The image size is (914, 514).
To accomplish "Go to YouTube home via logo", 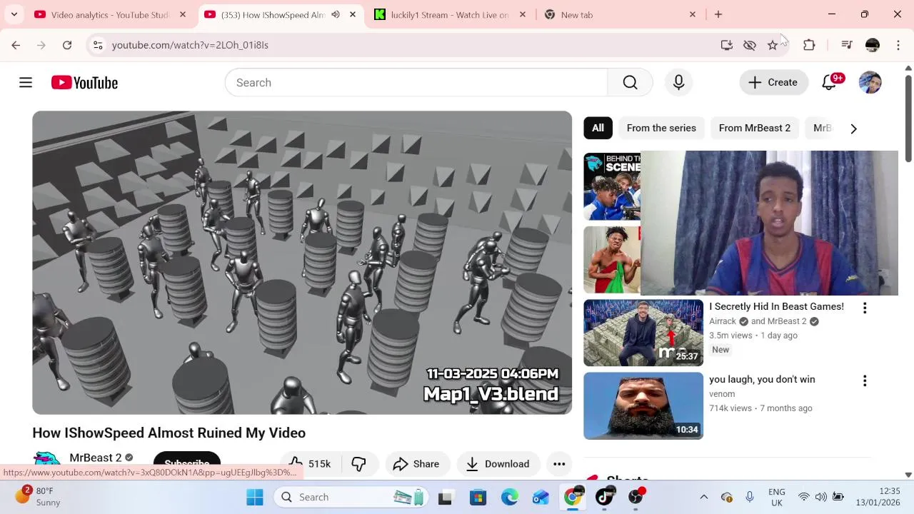I will [84, 83].
